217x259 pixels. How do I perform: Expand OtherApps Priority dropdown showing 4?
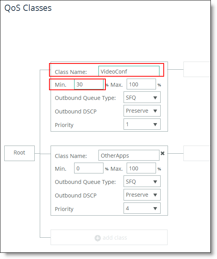142,208
